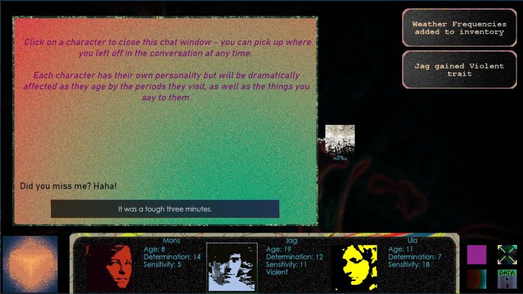
Task: Select Jag's blue-white portrait
Action: click(x=232, y=267)
